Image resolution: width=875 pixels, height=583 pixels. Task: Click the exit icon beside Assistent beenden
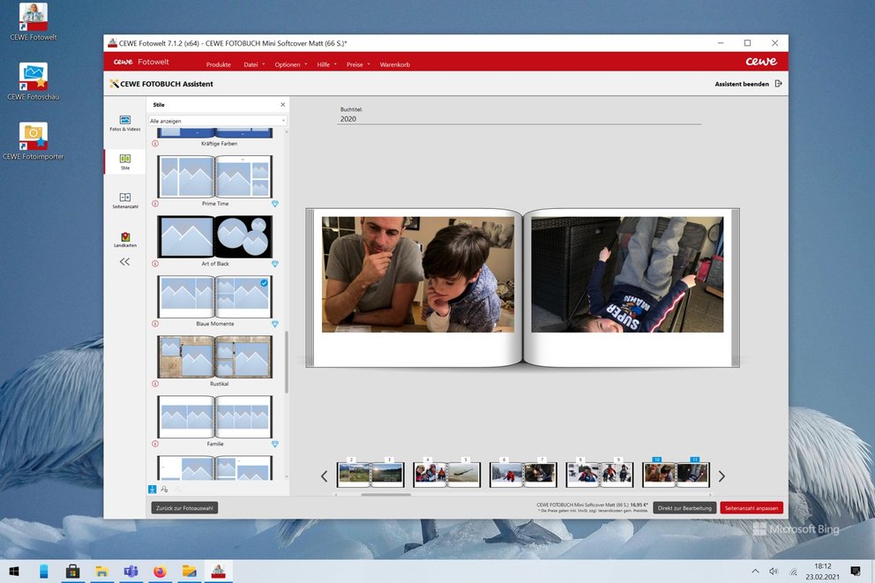[779, 84]
